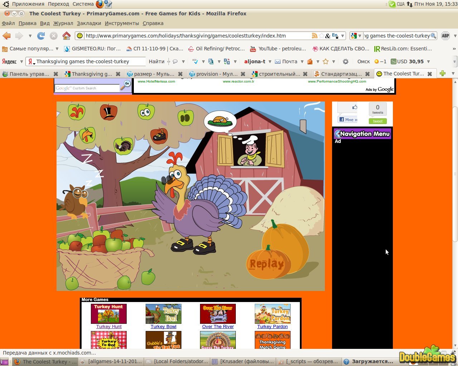Click the RSS feed icon in address bar
This screenshot has width=458, height=366.
coord(315,36)
